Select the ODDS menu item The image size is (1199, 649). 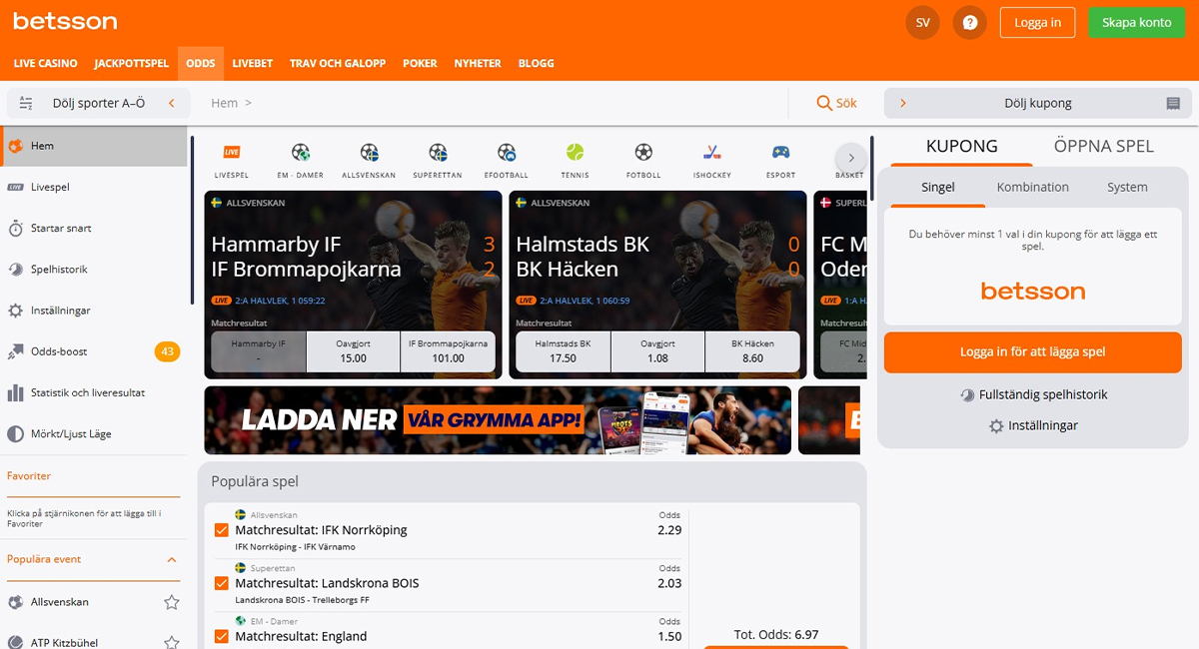click(201, 63)
